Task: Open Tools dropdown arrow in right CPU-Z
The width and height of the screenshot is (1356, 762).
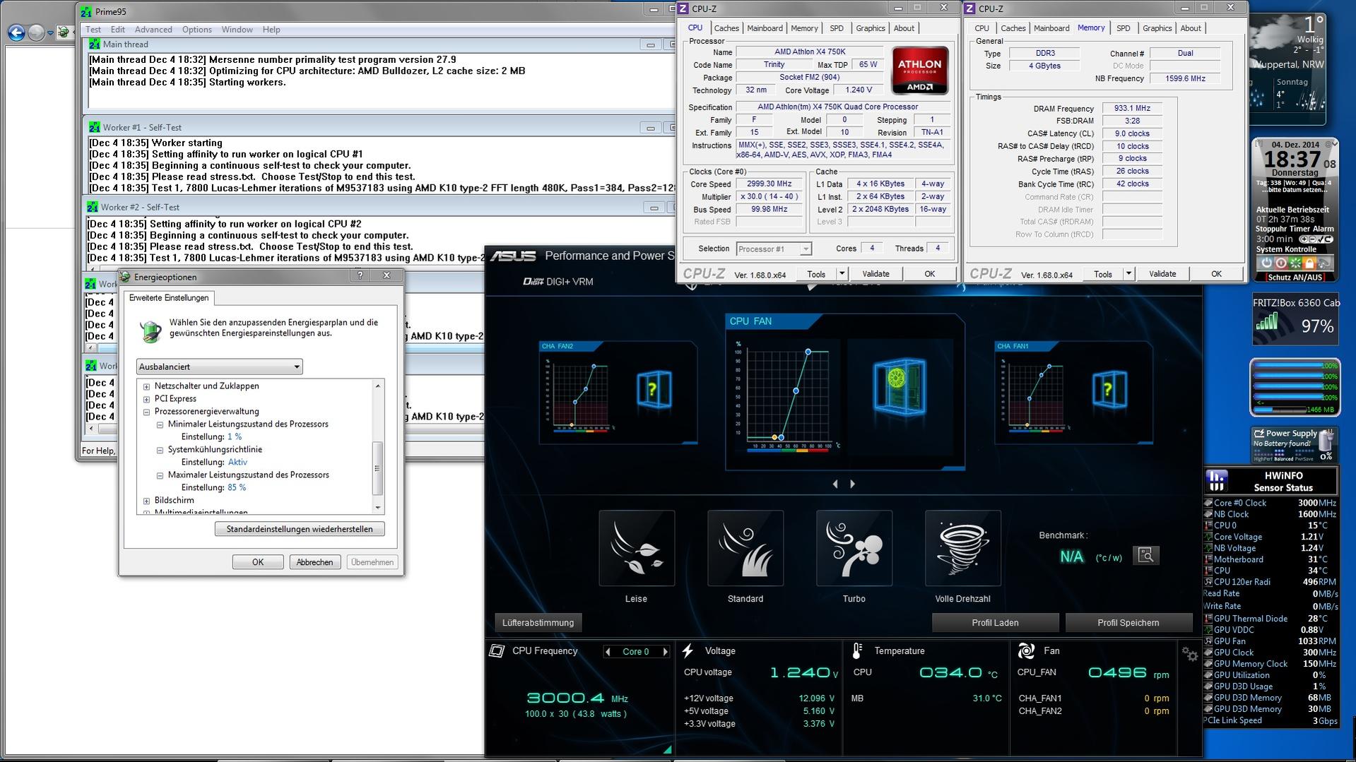Action: click(x=1128, y=273)
